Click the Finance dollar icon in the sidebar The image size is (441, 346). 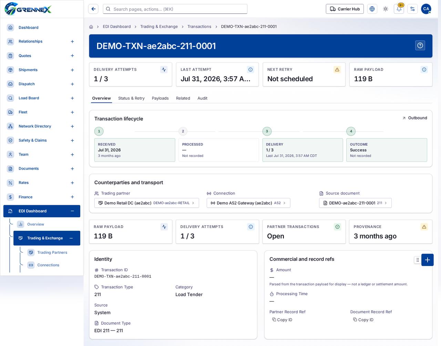(10, 197)
